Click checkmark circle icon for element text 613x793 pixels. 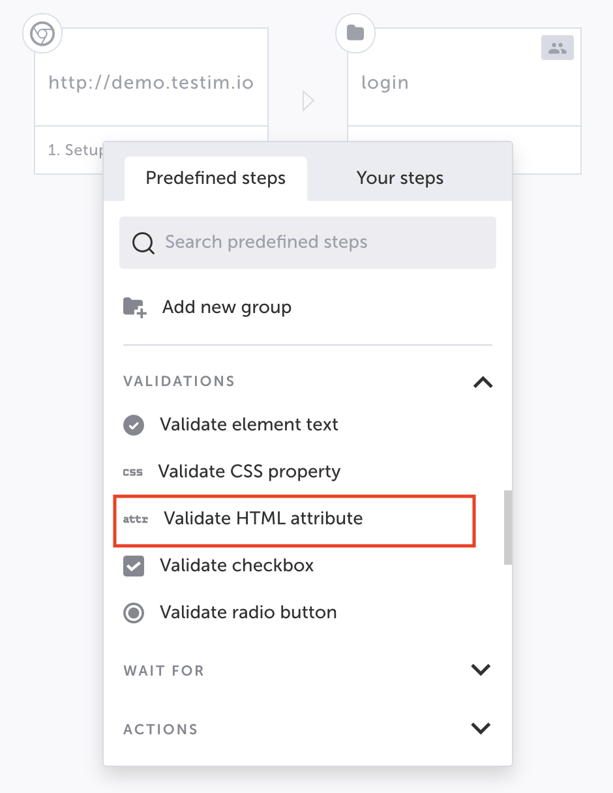[x=134, y=425]
